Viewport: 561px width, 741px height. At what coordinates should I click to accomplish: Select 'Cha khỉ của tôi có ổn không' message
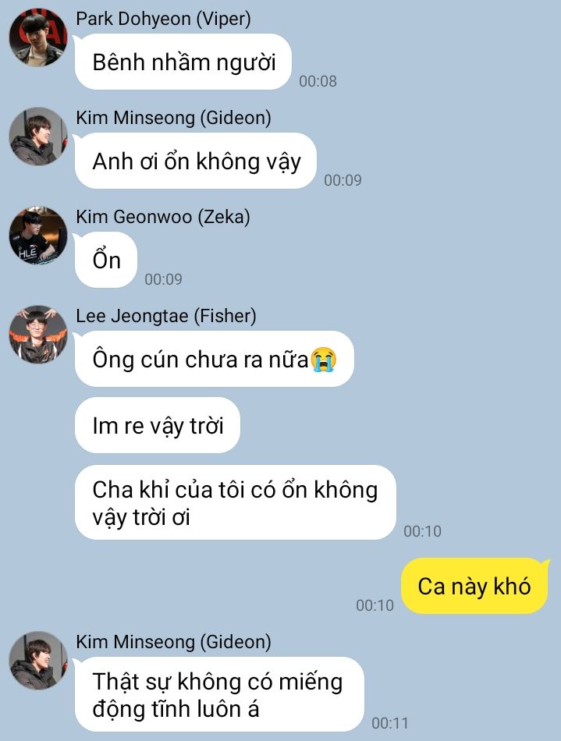click(236, 502)
